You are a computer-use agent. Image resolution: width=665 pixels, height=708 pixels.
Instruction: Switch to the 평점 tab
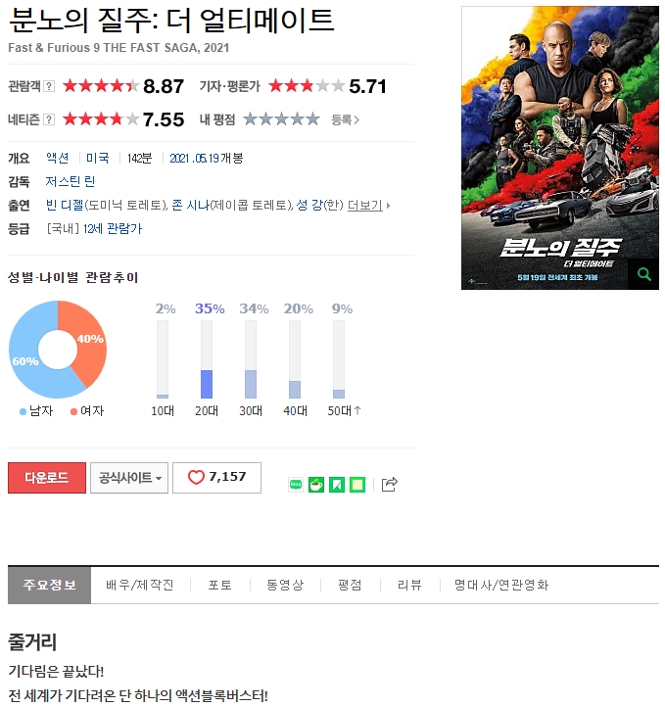(350, 586)
